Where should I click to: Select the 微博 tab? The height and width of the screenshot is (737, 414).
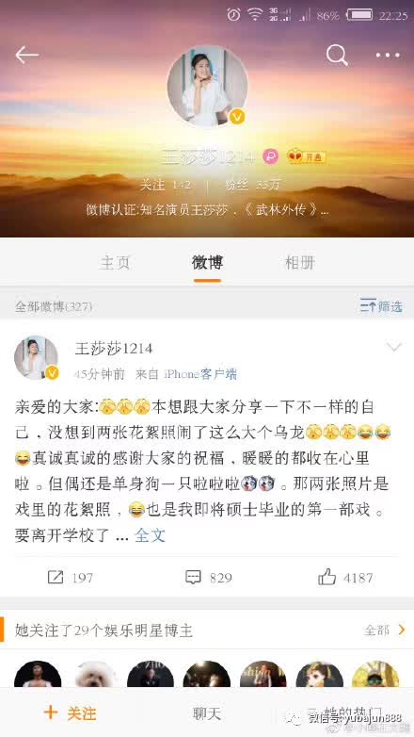click(207, 262)
